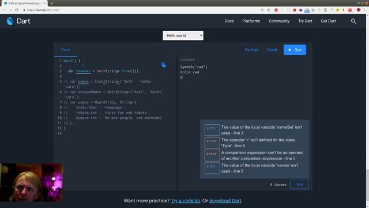Open the Docs menu item
Image resolution: width=369 pixels, height=208 pixels.
coord(229,21)
